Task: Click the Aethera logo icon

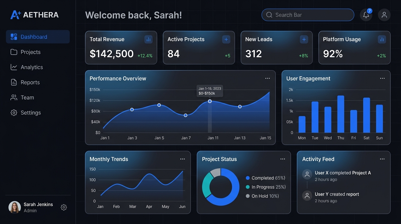Action: click(x=15, y=15)
